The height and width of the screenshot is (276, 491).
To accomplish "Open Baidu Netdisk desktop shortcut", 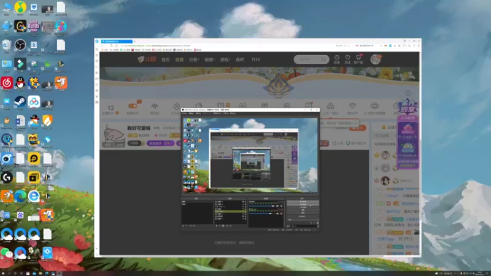I will pyautogui.click(x=34, y=102).
